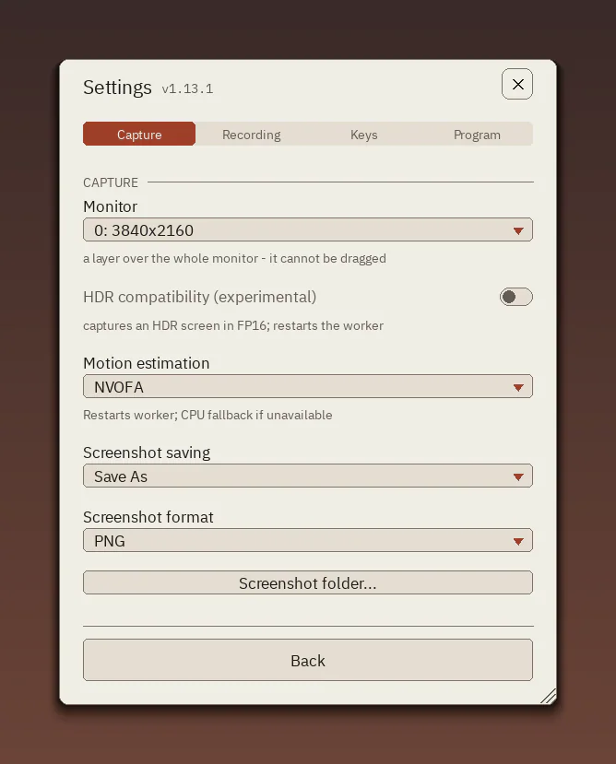Open the Screenshot saving Save As dropdown

(x=308, y=476)
